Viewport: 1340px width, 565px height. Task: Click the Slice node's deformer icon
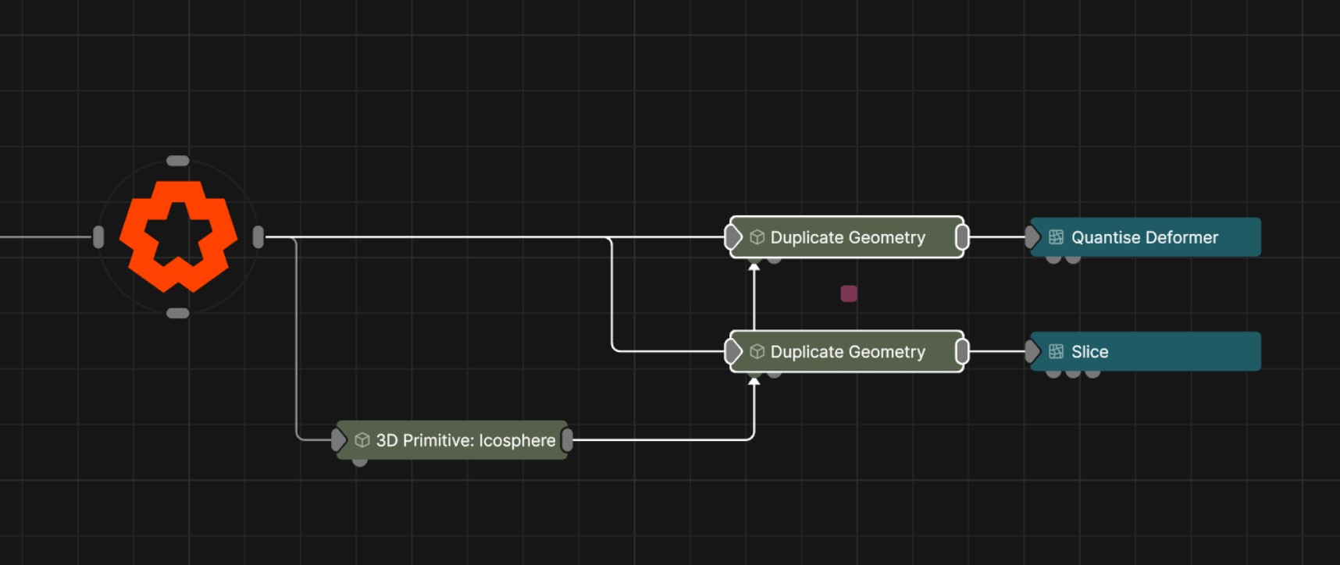click(x=1056, y=352)
